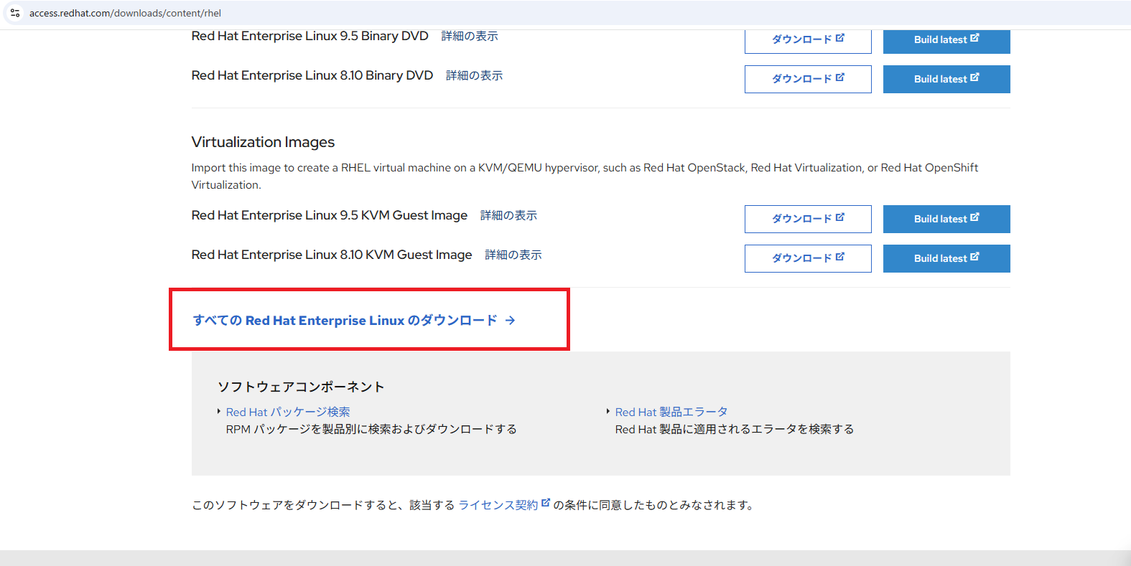Open Red Hat 製品エラータ link
The image size is (1131, 566).
point(671,412)
